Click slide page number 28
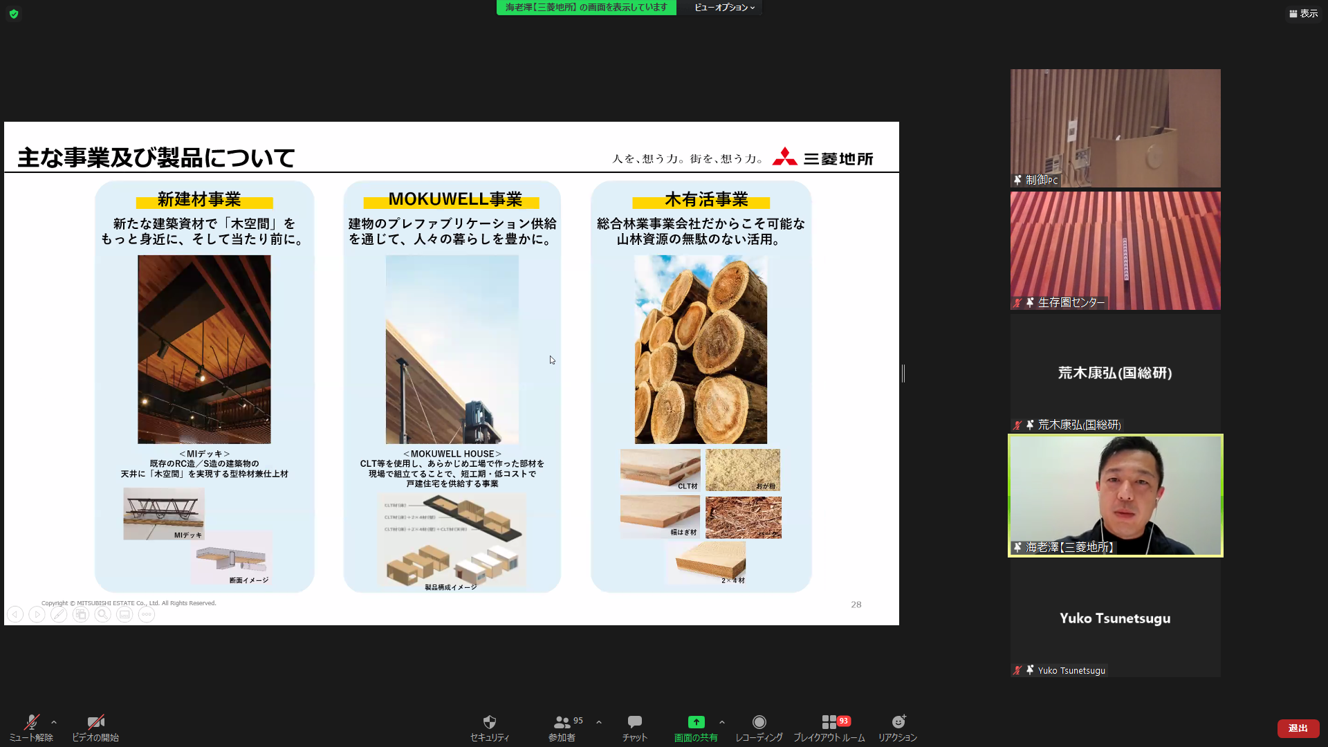The height and width of the screenshot is (747, 1328). click(856, 605)
